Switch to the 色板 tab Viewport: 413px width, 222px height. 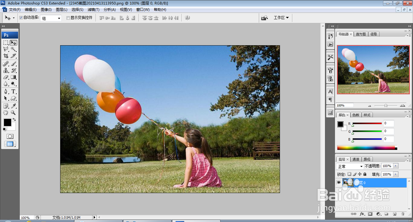[356, 115]
